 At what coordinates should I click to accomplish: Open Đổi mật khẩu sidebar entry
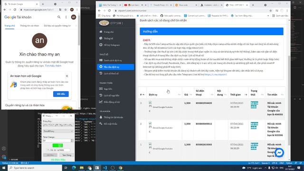click(x=110, y=123)
